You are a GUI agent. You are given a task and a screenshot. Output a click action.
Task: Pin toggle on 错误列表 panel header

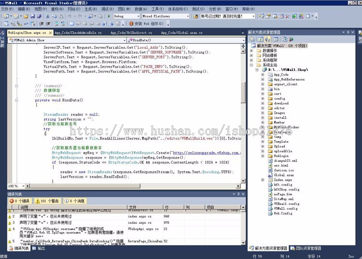[238, 194]
